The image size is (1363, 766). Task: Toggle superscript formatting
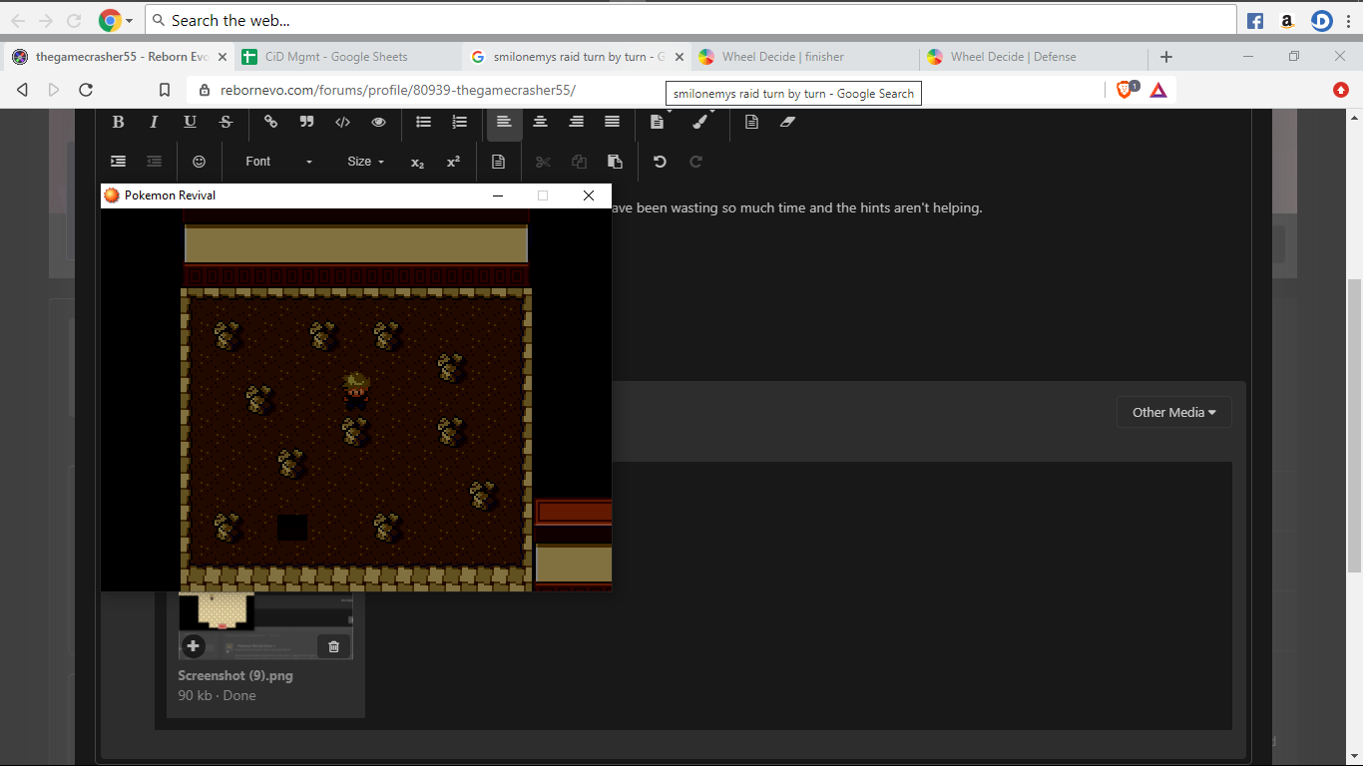pos(453,162)
